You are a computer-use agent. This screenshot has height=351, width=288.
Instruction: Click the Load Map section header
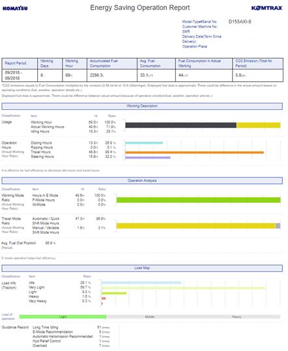[x=142, y=268]
